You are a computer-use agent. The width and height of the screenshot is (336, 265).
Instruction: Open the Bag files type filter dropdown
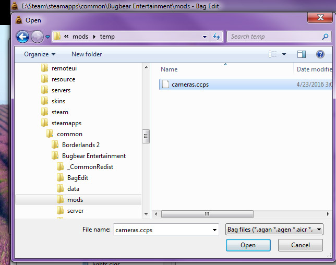click(x=274, y=230)
